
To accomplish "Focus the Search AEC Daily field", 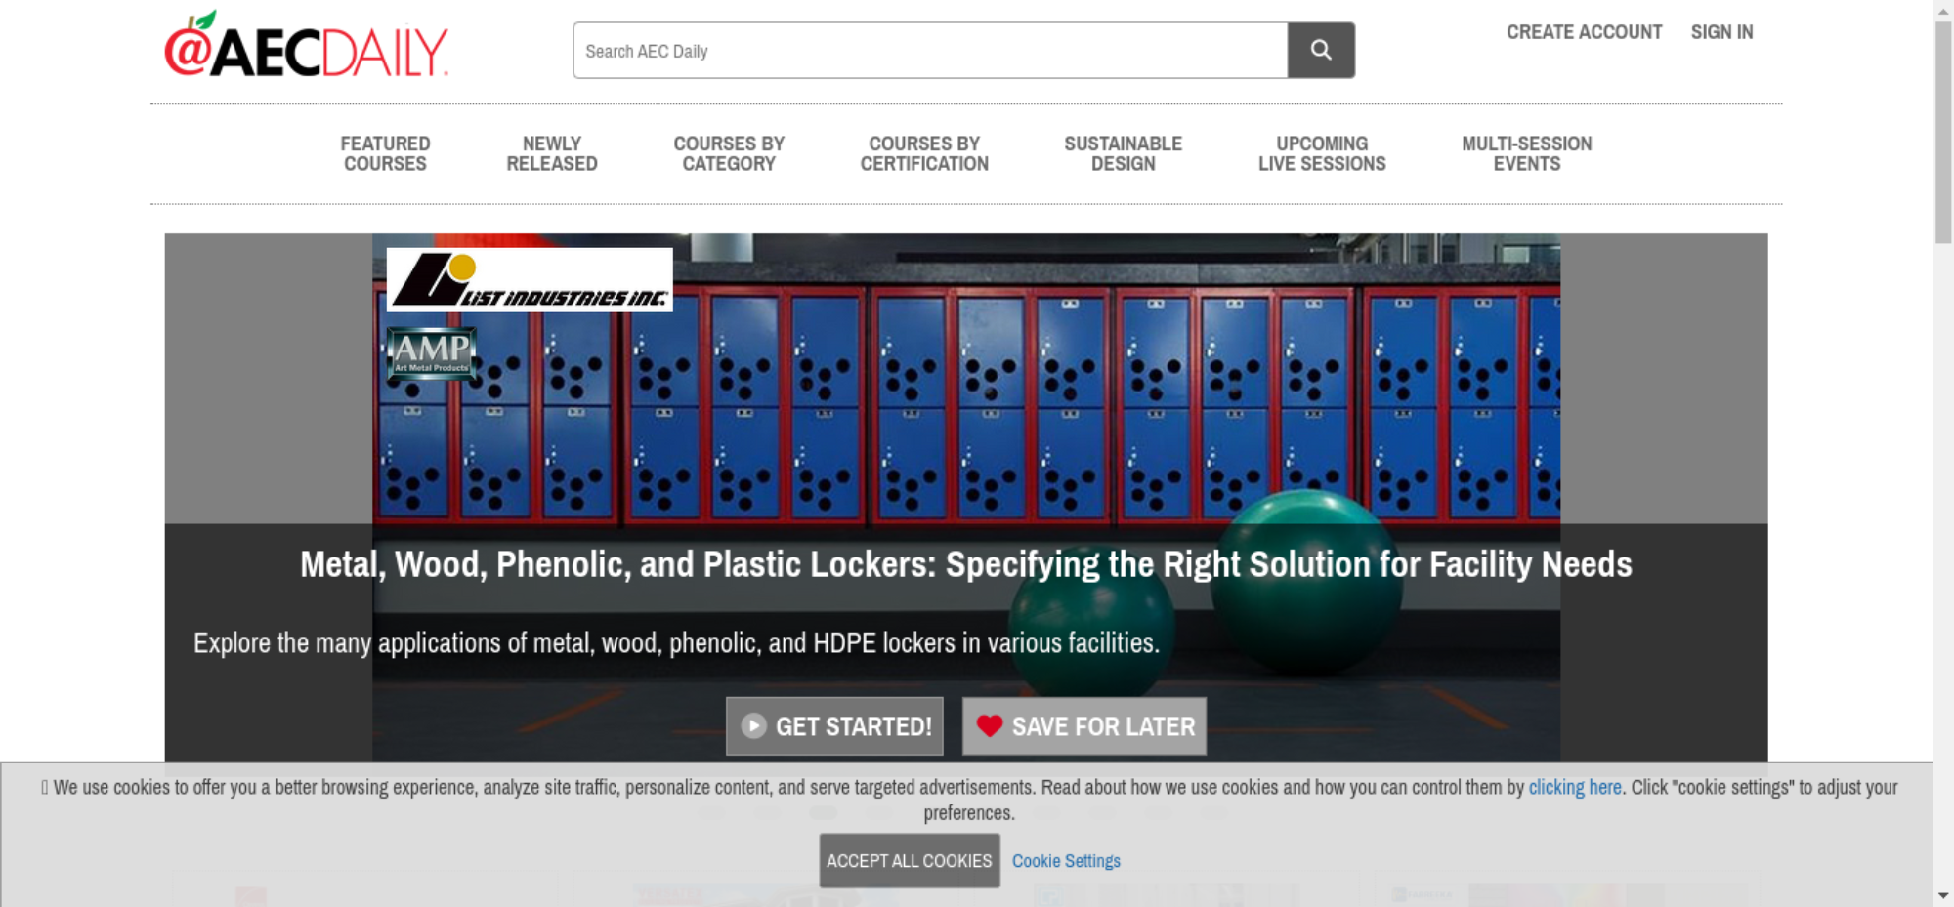I will pyautogui.click(x=930, y=51).
